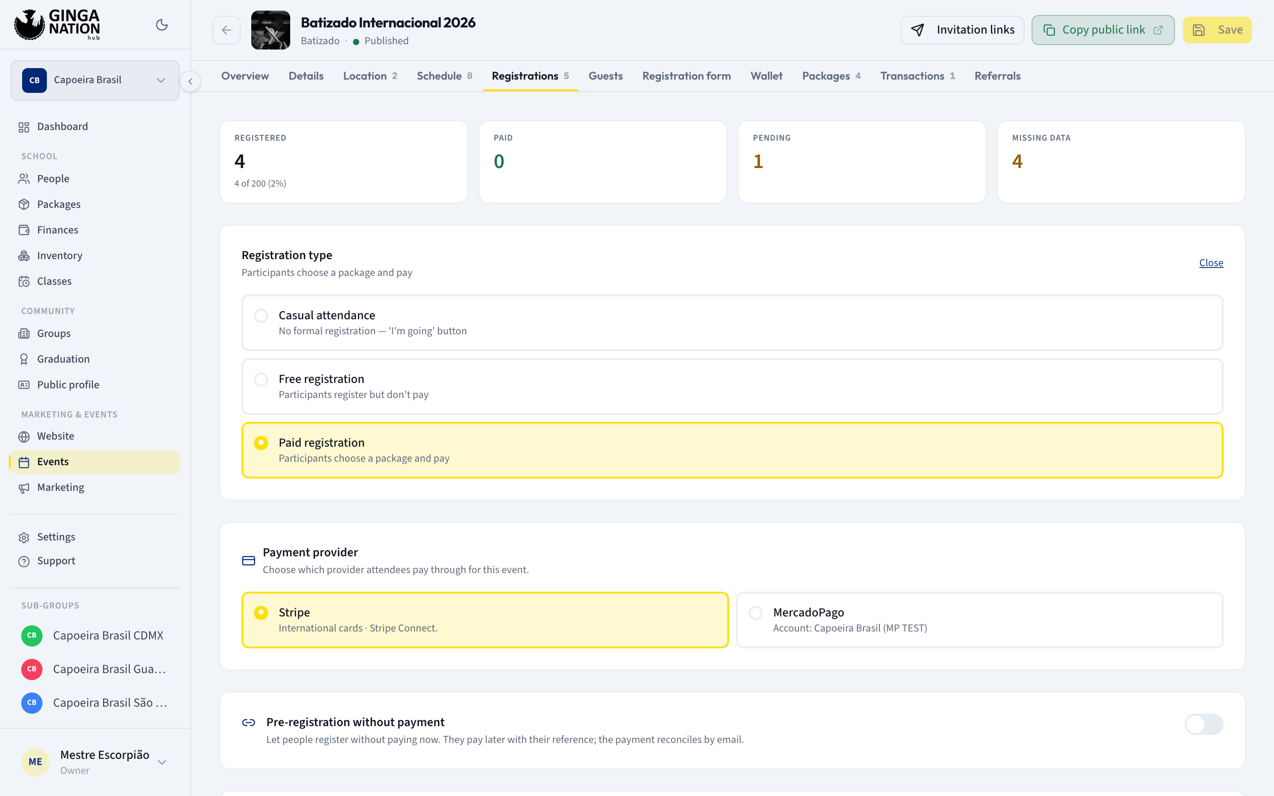Click the Support question mark icon
1274x796 pixels.
coord(24,561)
